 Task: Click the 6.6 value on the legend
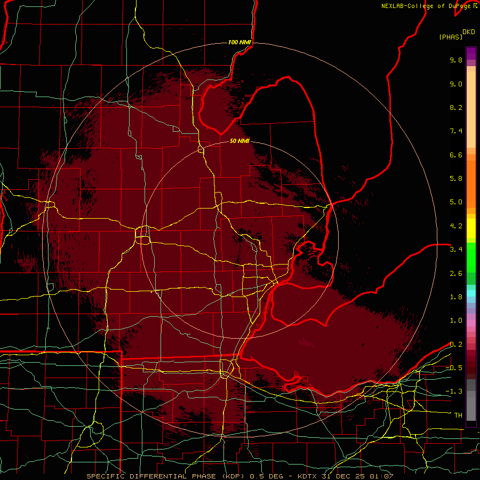[x=456, y=155]
